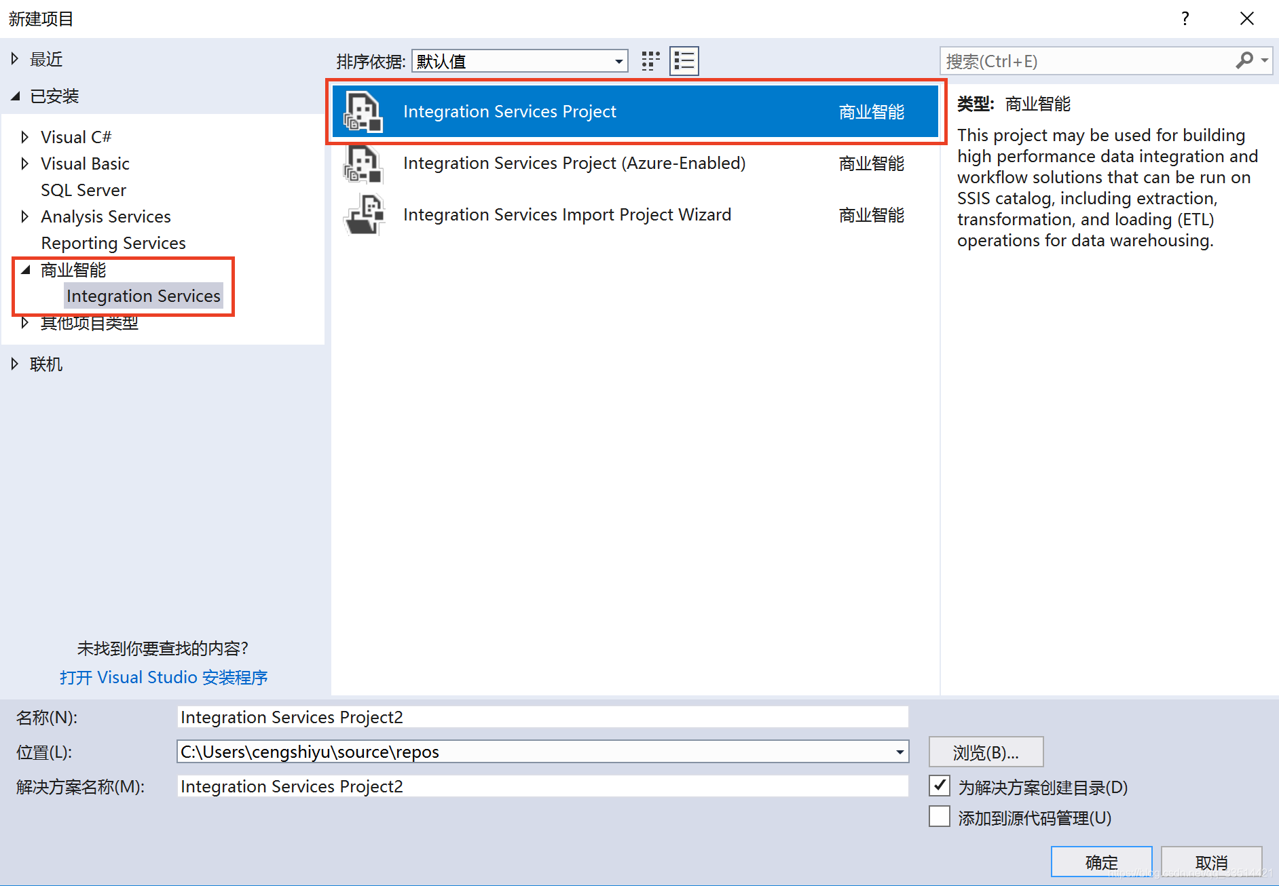Select Visual Basic category label
Image resolution: width=1279 pixels, height=886 pixels.
click(x=85, y=163)
